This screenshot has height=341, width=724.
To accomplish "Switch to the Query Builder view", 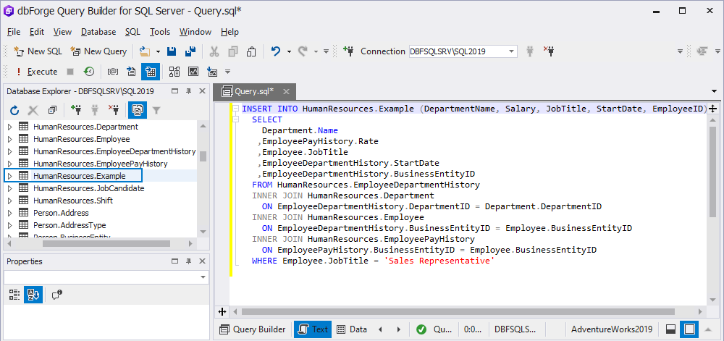I will coord(253,329).
